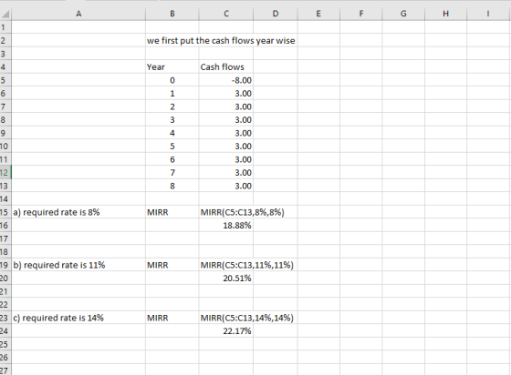Screen dimensions: 511x375
Task: Click the 'Cash flows' header cell
Action: click(226, 67)
